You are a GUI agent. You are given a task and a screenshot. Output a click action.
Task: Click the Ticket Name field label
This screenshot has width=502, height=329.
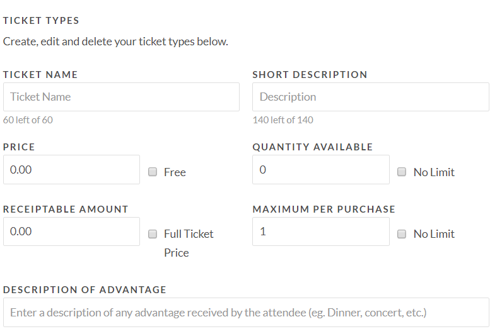click(x=40, y=74)
